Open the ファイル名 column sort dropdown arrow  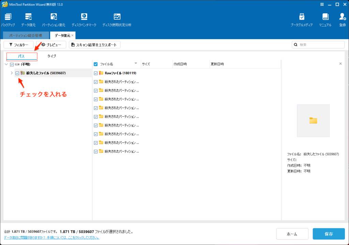point(136,64)
